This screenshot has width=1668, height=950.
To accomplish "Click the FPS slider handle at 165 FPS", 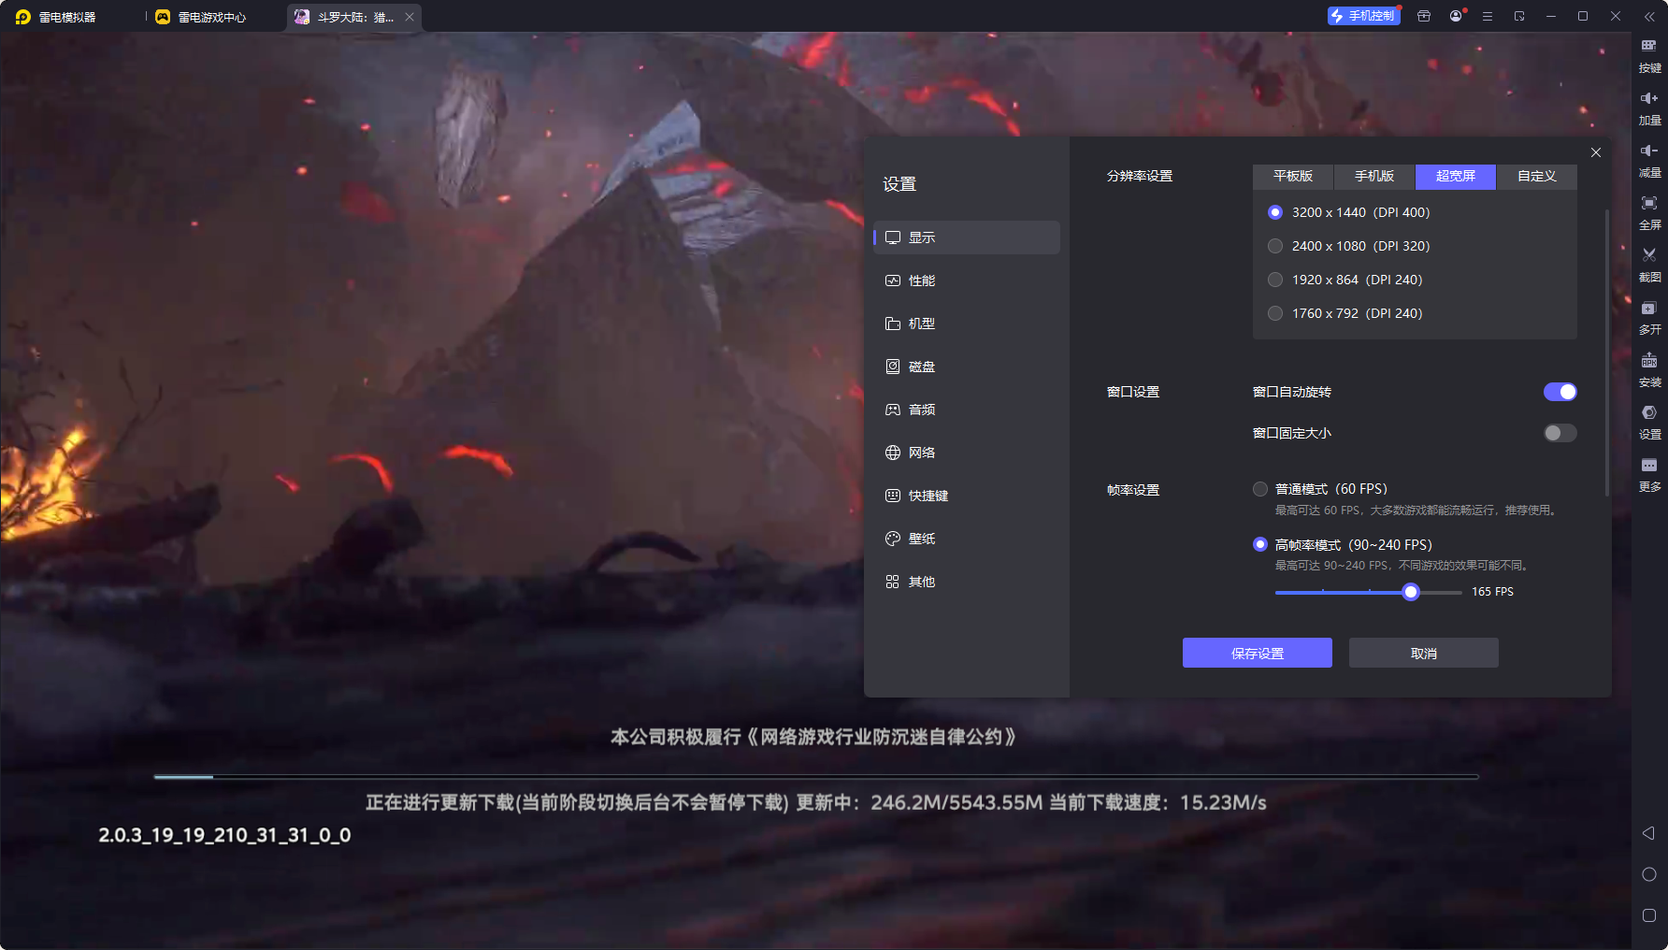I will point(1411,592).
